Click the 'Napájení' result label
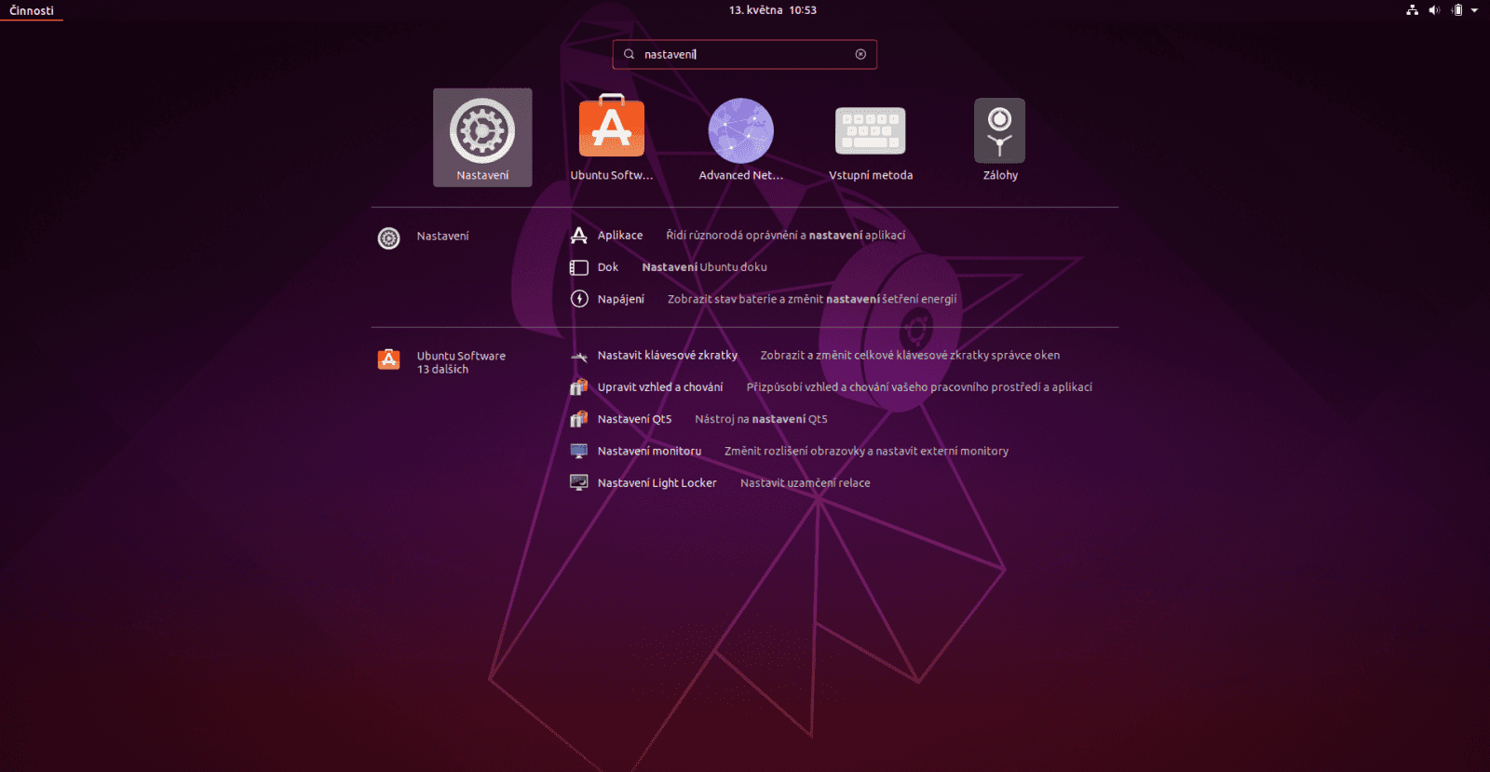 pos(620,299)
